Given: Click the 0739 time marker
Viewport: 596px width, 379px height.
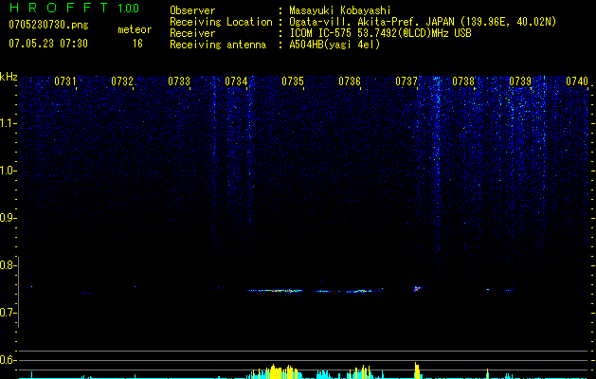Looking at the screenshot, I should point(520,81).
